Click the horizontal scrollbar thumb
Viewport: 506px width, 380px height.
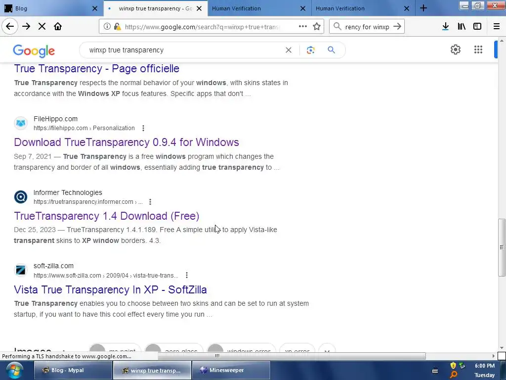point(292,356)
